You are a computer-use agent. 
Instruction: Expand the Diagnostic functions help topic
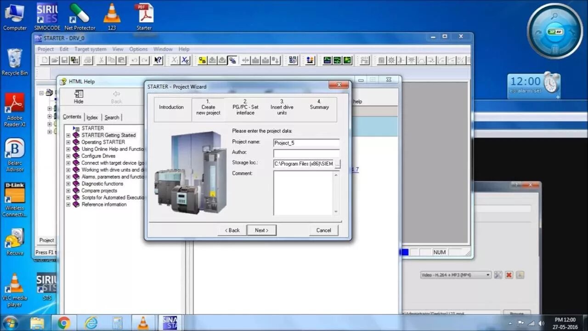pos(68,183)
